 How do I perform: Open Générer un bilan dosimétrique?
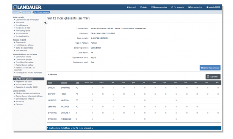[28, 93]
